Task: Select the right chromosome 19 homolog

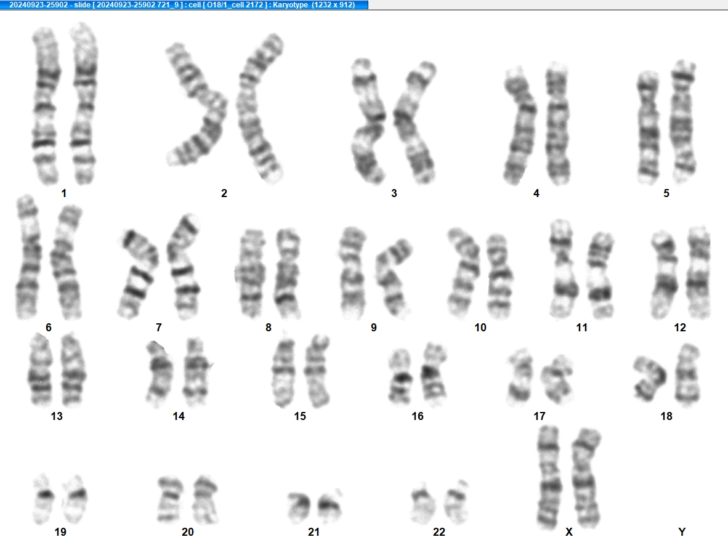Action: 75,499
